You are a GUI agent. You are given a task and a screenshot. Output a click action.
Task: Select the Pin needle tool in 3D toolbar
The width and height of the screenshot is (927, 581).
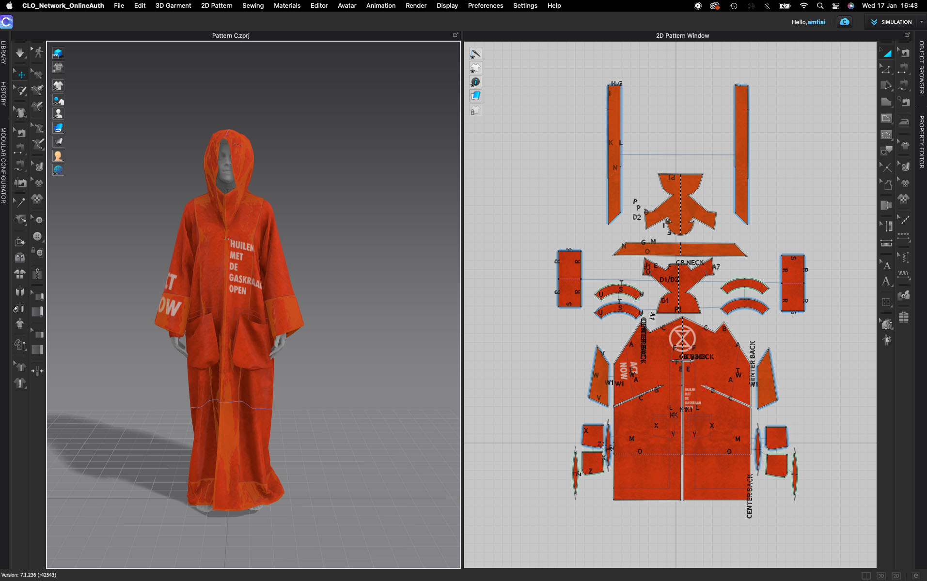(20, 202)
